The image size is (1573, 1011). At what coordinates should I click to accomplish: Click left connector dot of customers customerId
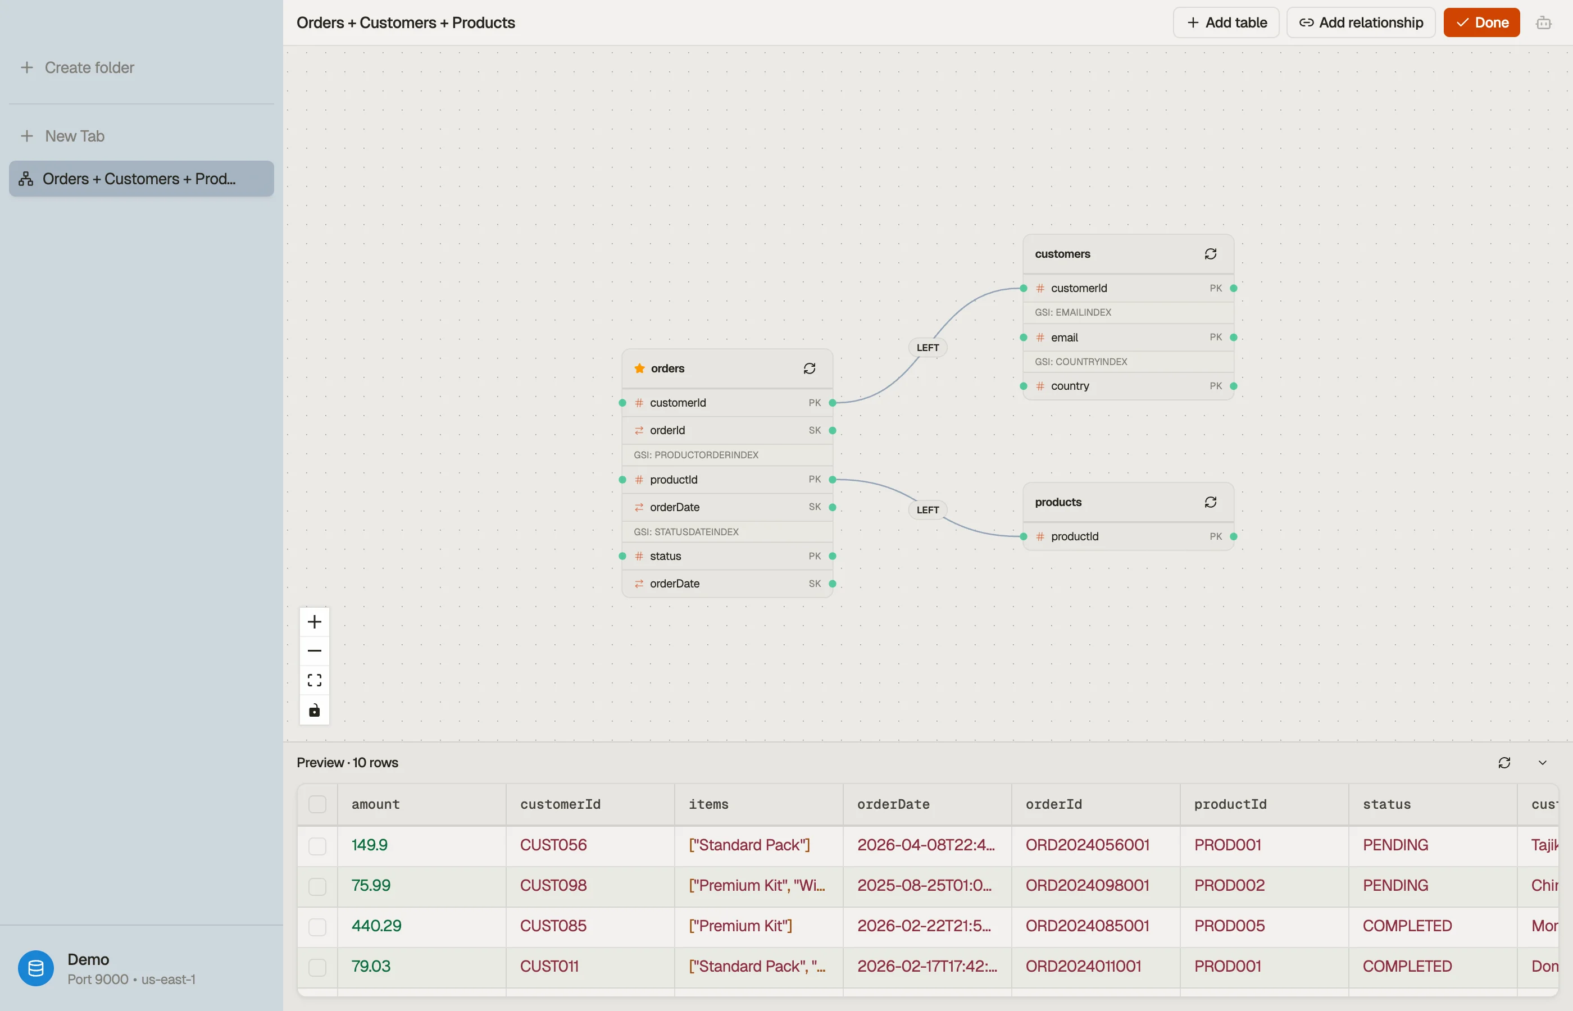pos(1024,288)
